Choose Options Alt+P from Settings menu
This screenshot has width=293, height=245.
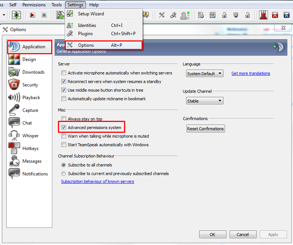pyautogui.click(x=104, y=45)
